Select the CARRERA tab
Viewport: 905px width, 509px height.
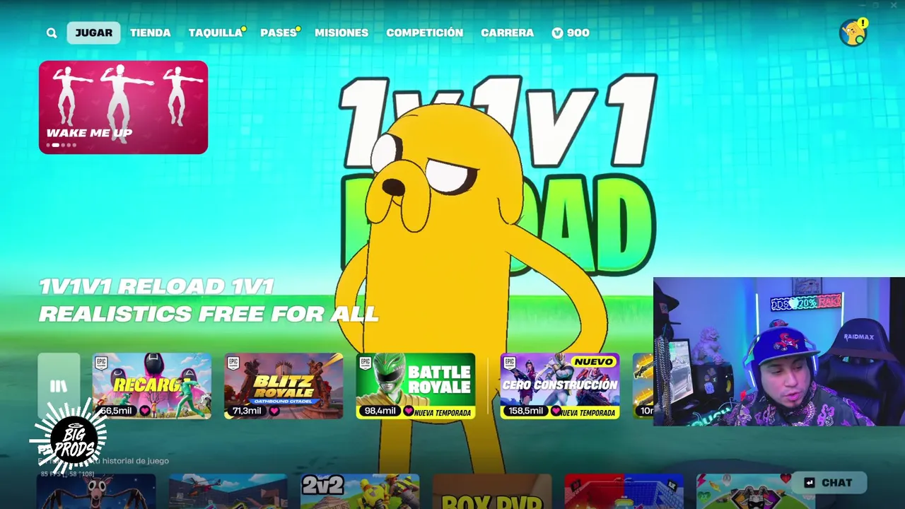click(x=507, y=33)
